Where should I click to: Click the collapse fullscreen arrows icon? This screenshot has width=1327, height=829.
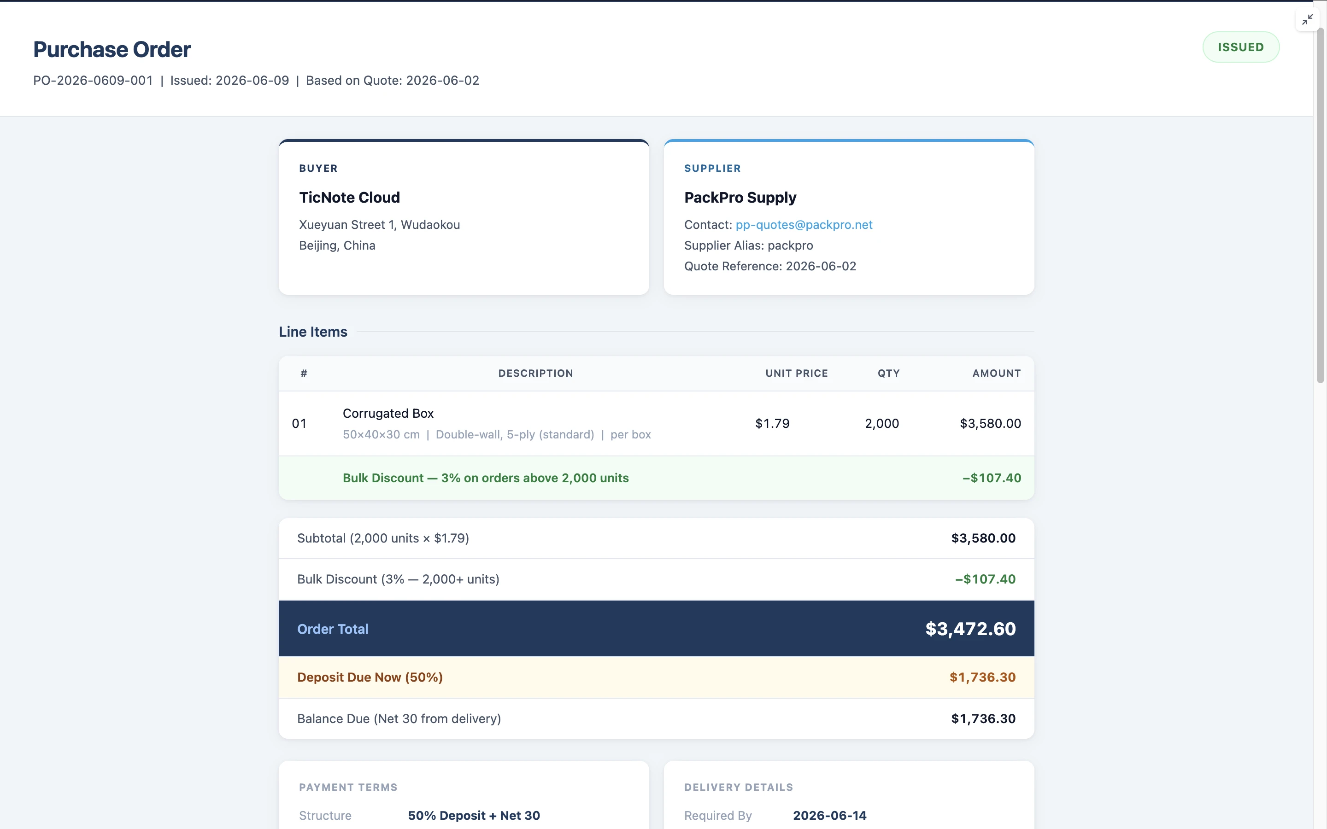pos(1307,20)
